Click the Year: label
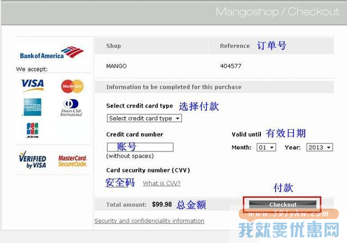Viewport: 347px width, 243px height. [293, 148]
